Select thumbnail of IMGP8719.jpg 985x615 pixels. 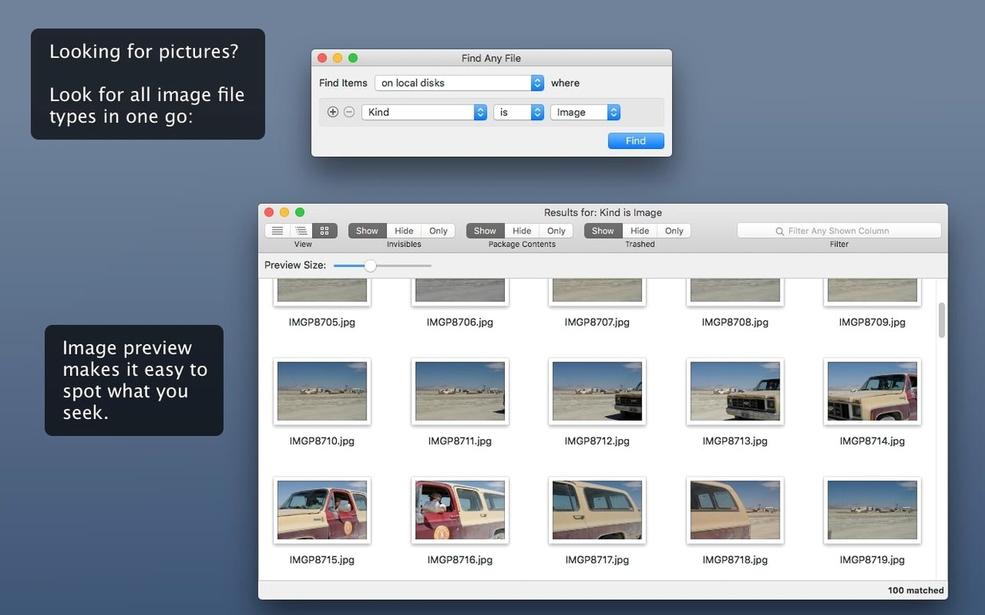point(873,511)
